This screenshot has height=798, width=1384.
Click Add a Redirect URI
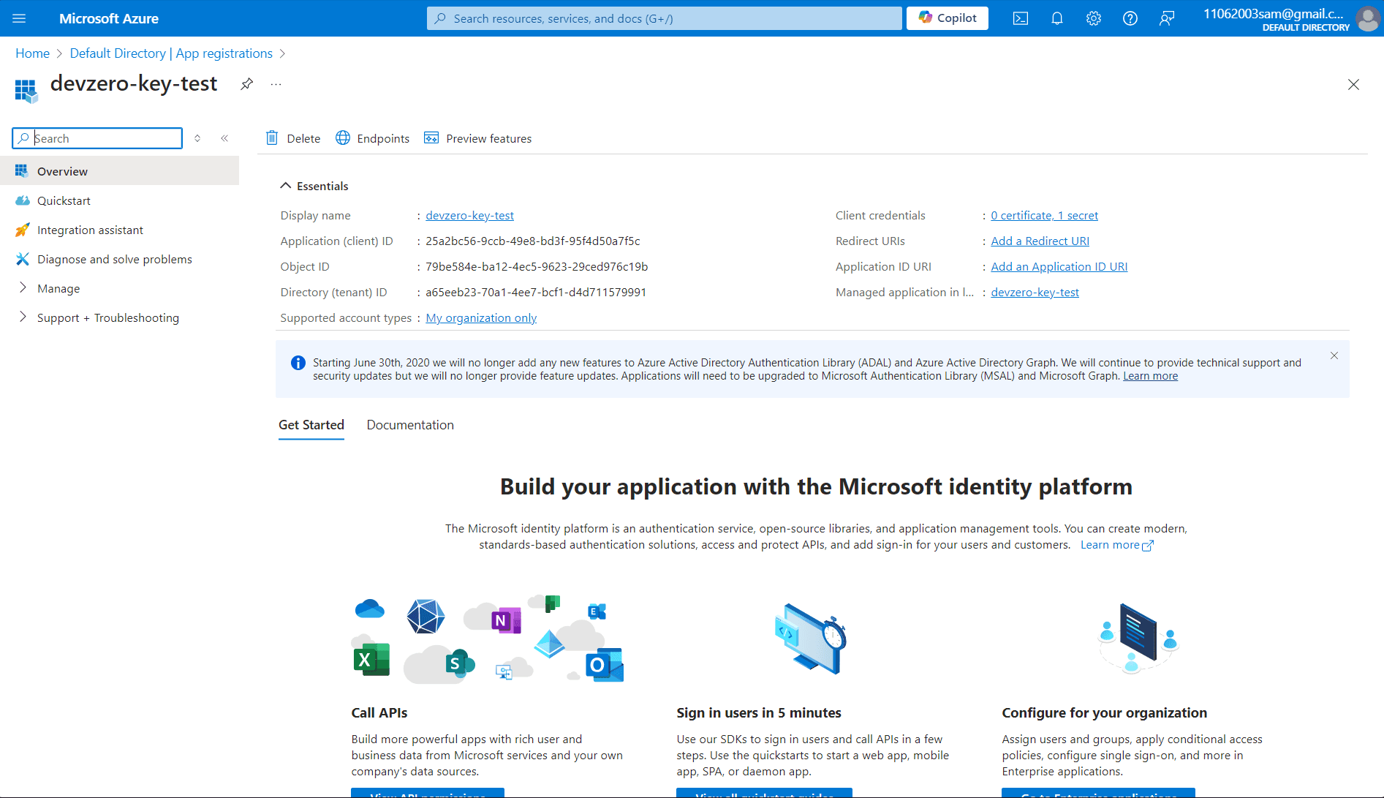point(1040,241)
